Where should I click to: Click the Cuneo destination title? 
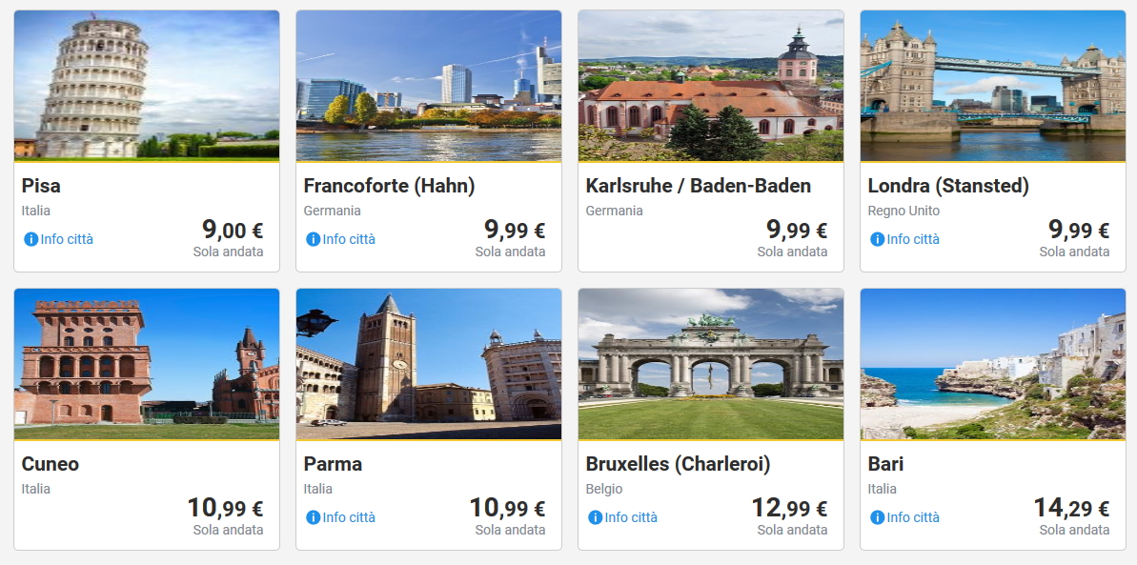pyautogui.click(x=51, y=464)
